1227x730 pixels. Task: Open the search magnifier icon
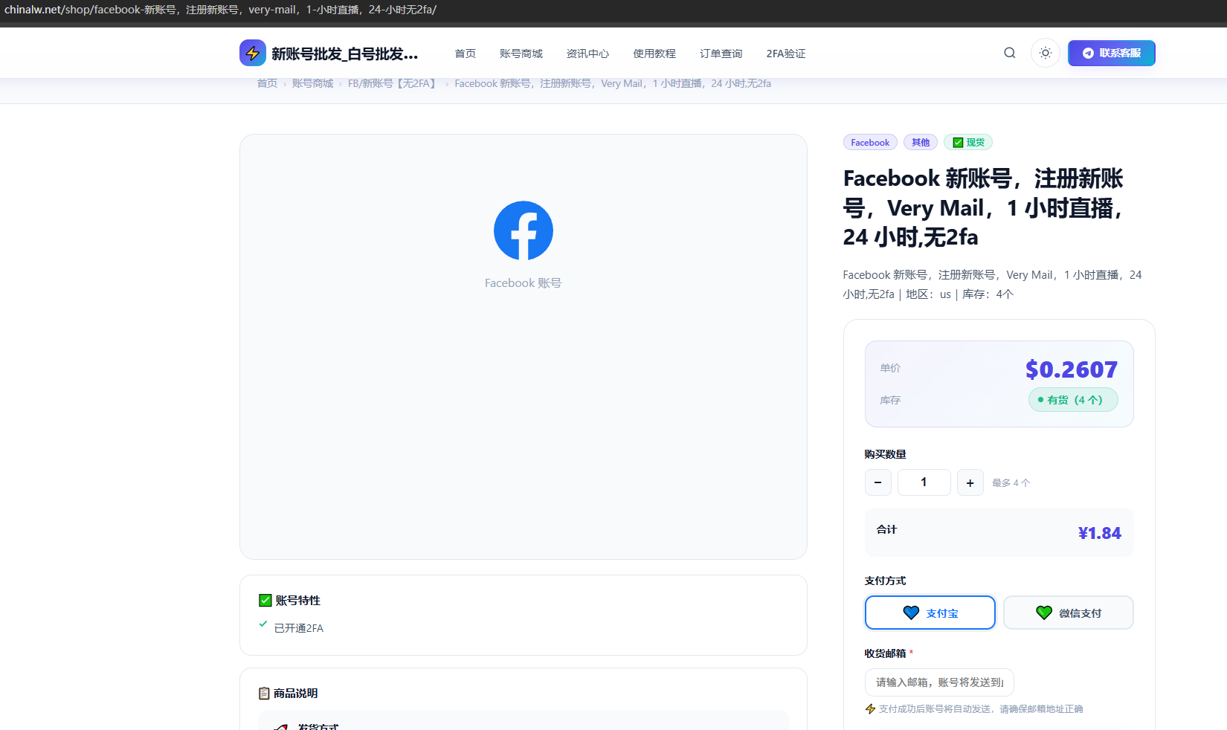coord(1009,53)
